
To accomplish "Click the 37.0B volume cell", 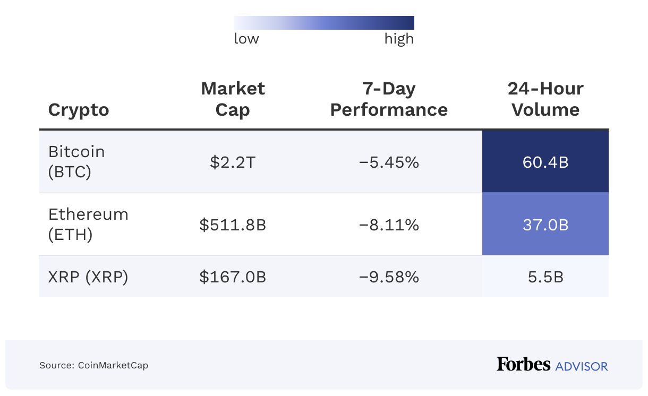I will pos(545,225).
